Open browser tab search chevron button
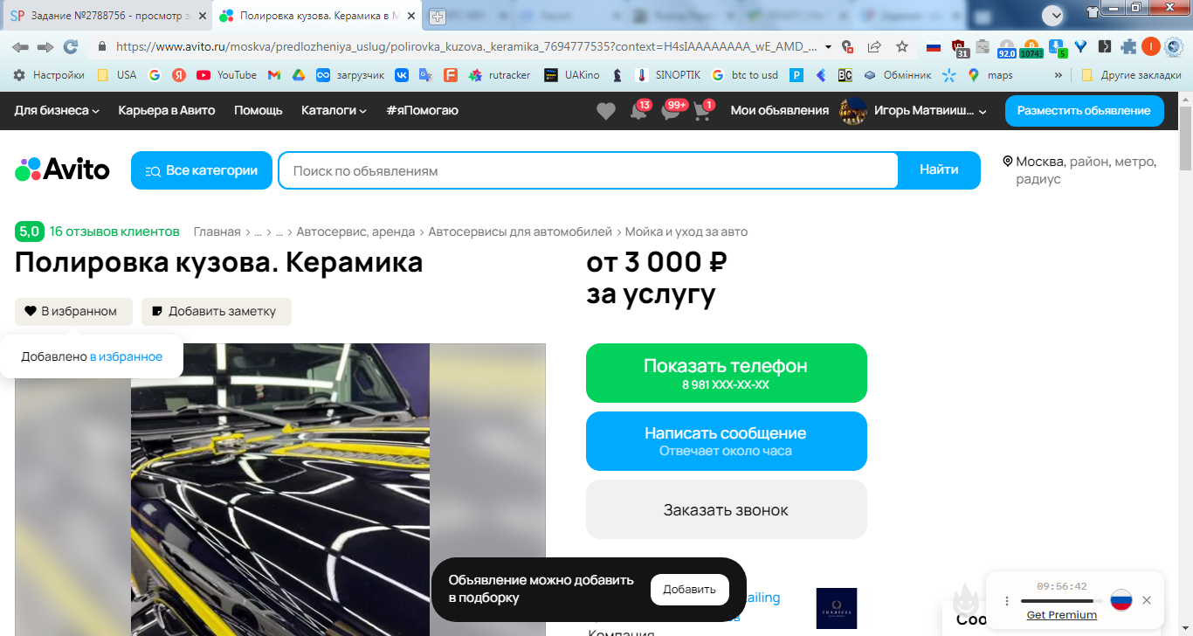1193x636 pixels. pos(1054,15)
